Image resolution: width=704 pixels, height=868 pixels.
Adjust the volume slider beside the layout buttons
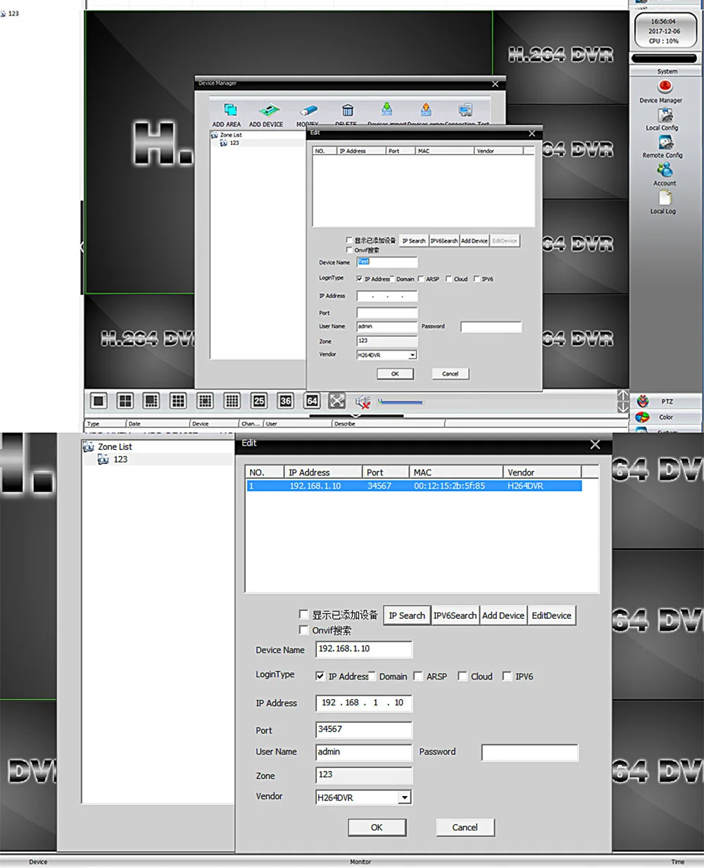(x=400, y=402)
